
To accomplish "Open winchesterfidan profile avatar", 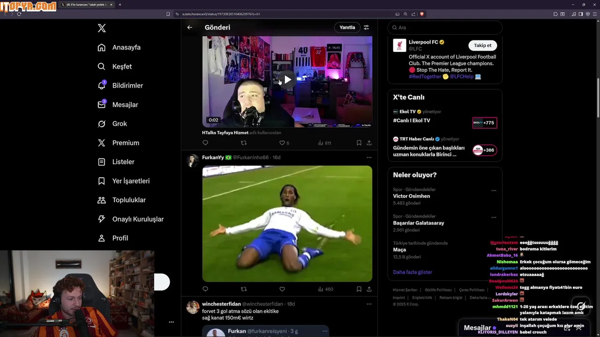I will (193, 307).
